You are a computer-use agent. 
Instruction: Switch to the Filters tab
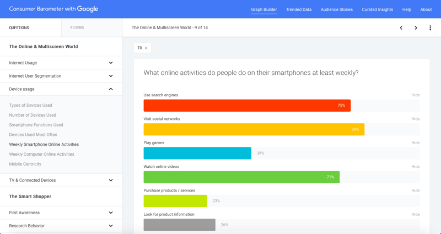click(77, 28)
